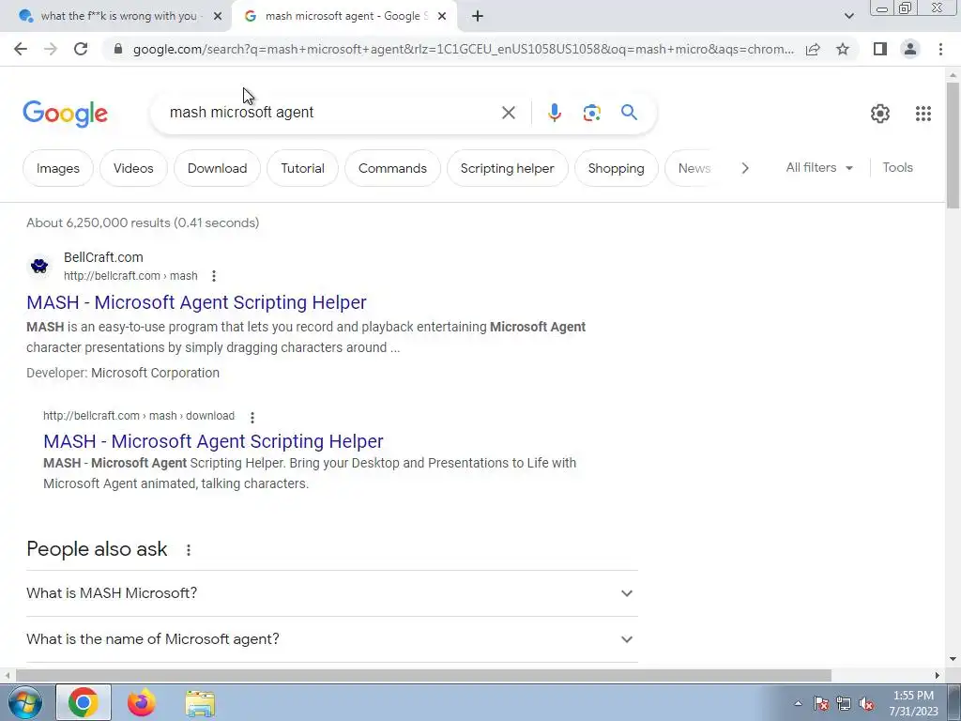Switch to News results

click(694, 168)
